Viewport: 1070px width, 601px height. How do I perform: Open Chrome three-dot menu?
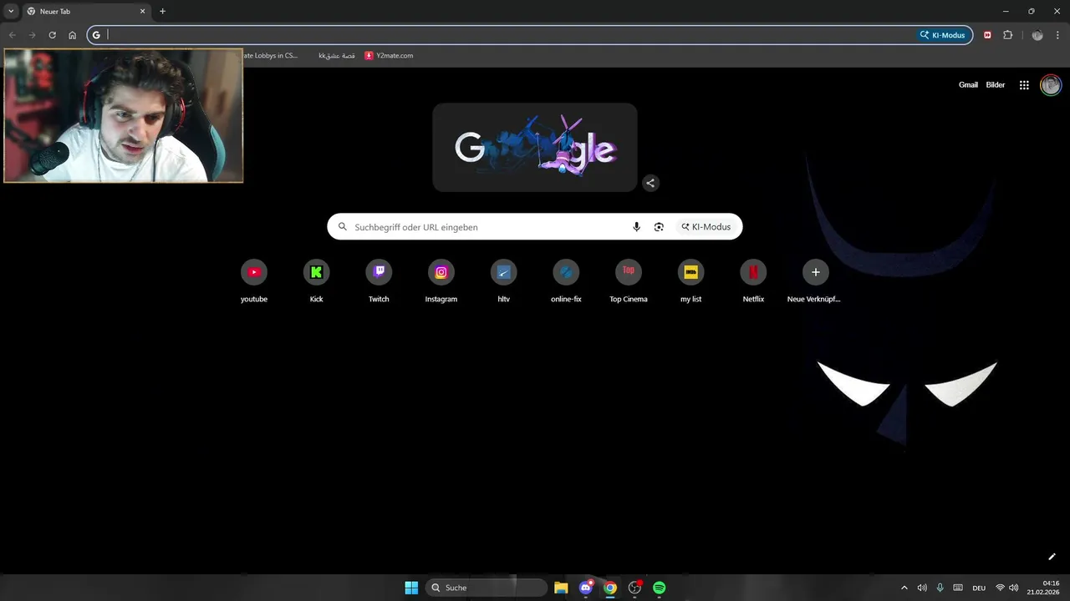1058,35
